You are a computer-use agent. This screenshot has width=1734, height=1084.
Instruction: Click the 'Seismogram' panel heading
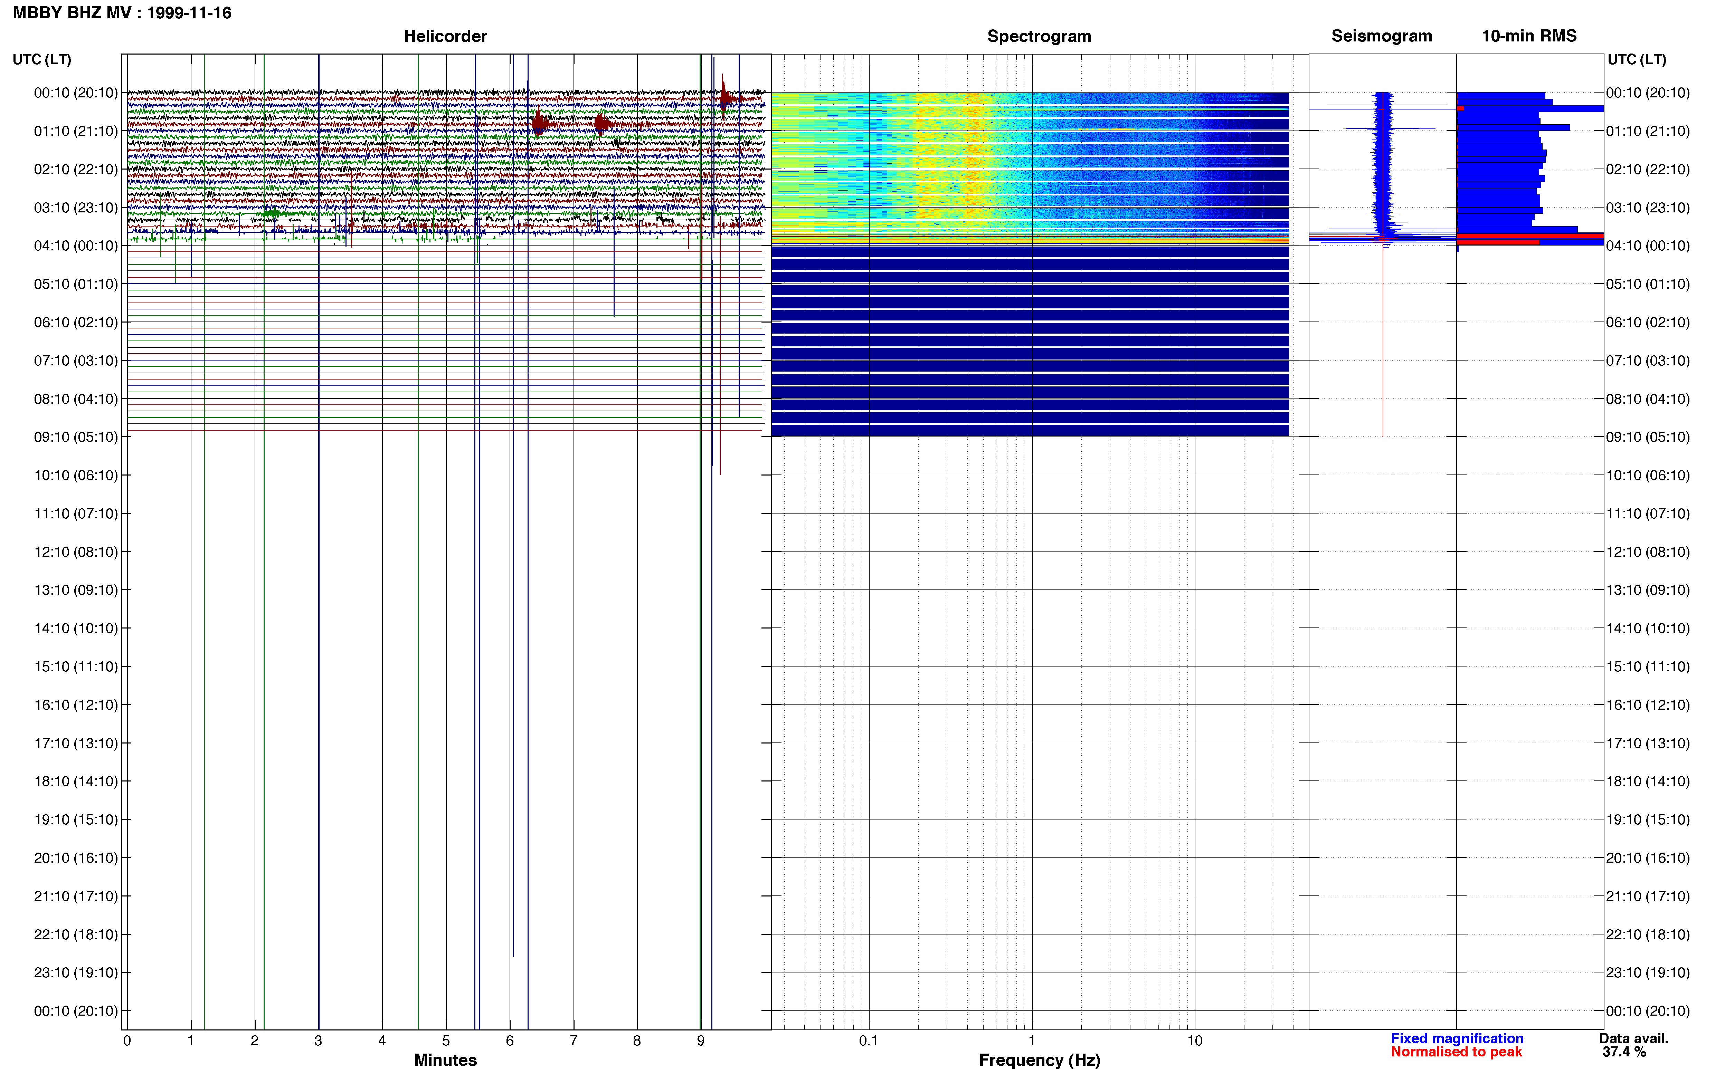(x=1381, y=37)
